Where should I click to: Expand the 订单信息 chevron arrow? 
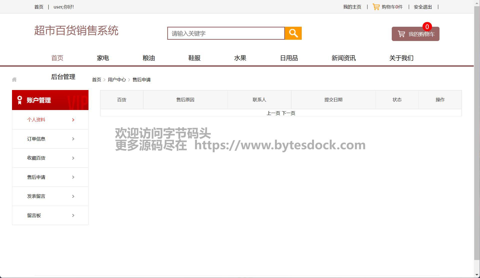tap(73, 139)
